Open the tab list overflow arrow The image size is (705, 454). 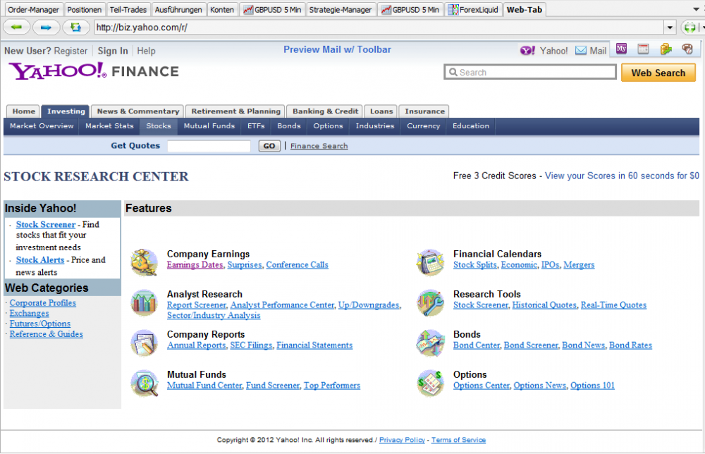pyautogui.click(x=696, y=9)
